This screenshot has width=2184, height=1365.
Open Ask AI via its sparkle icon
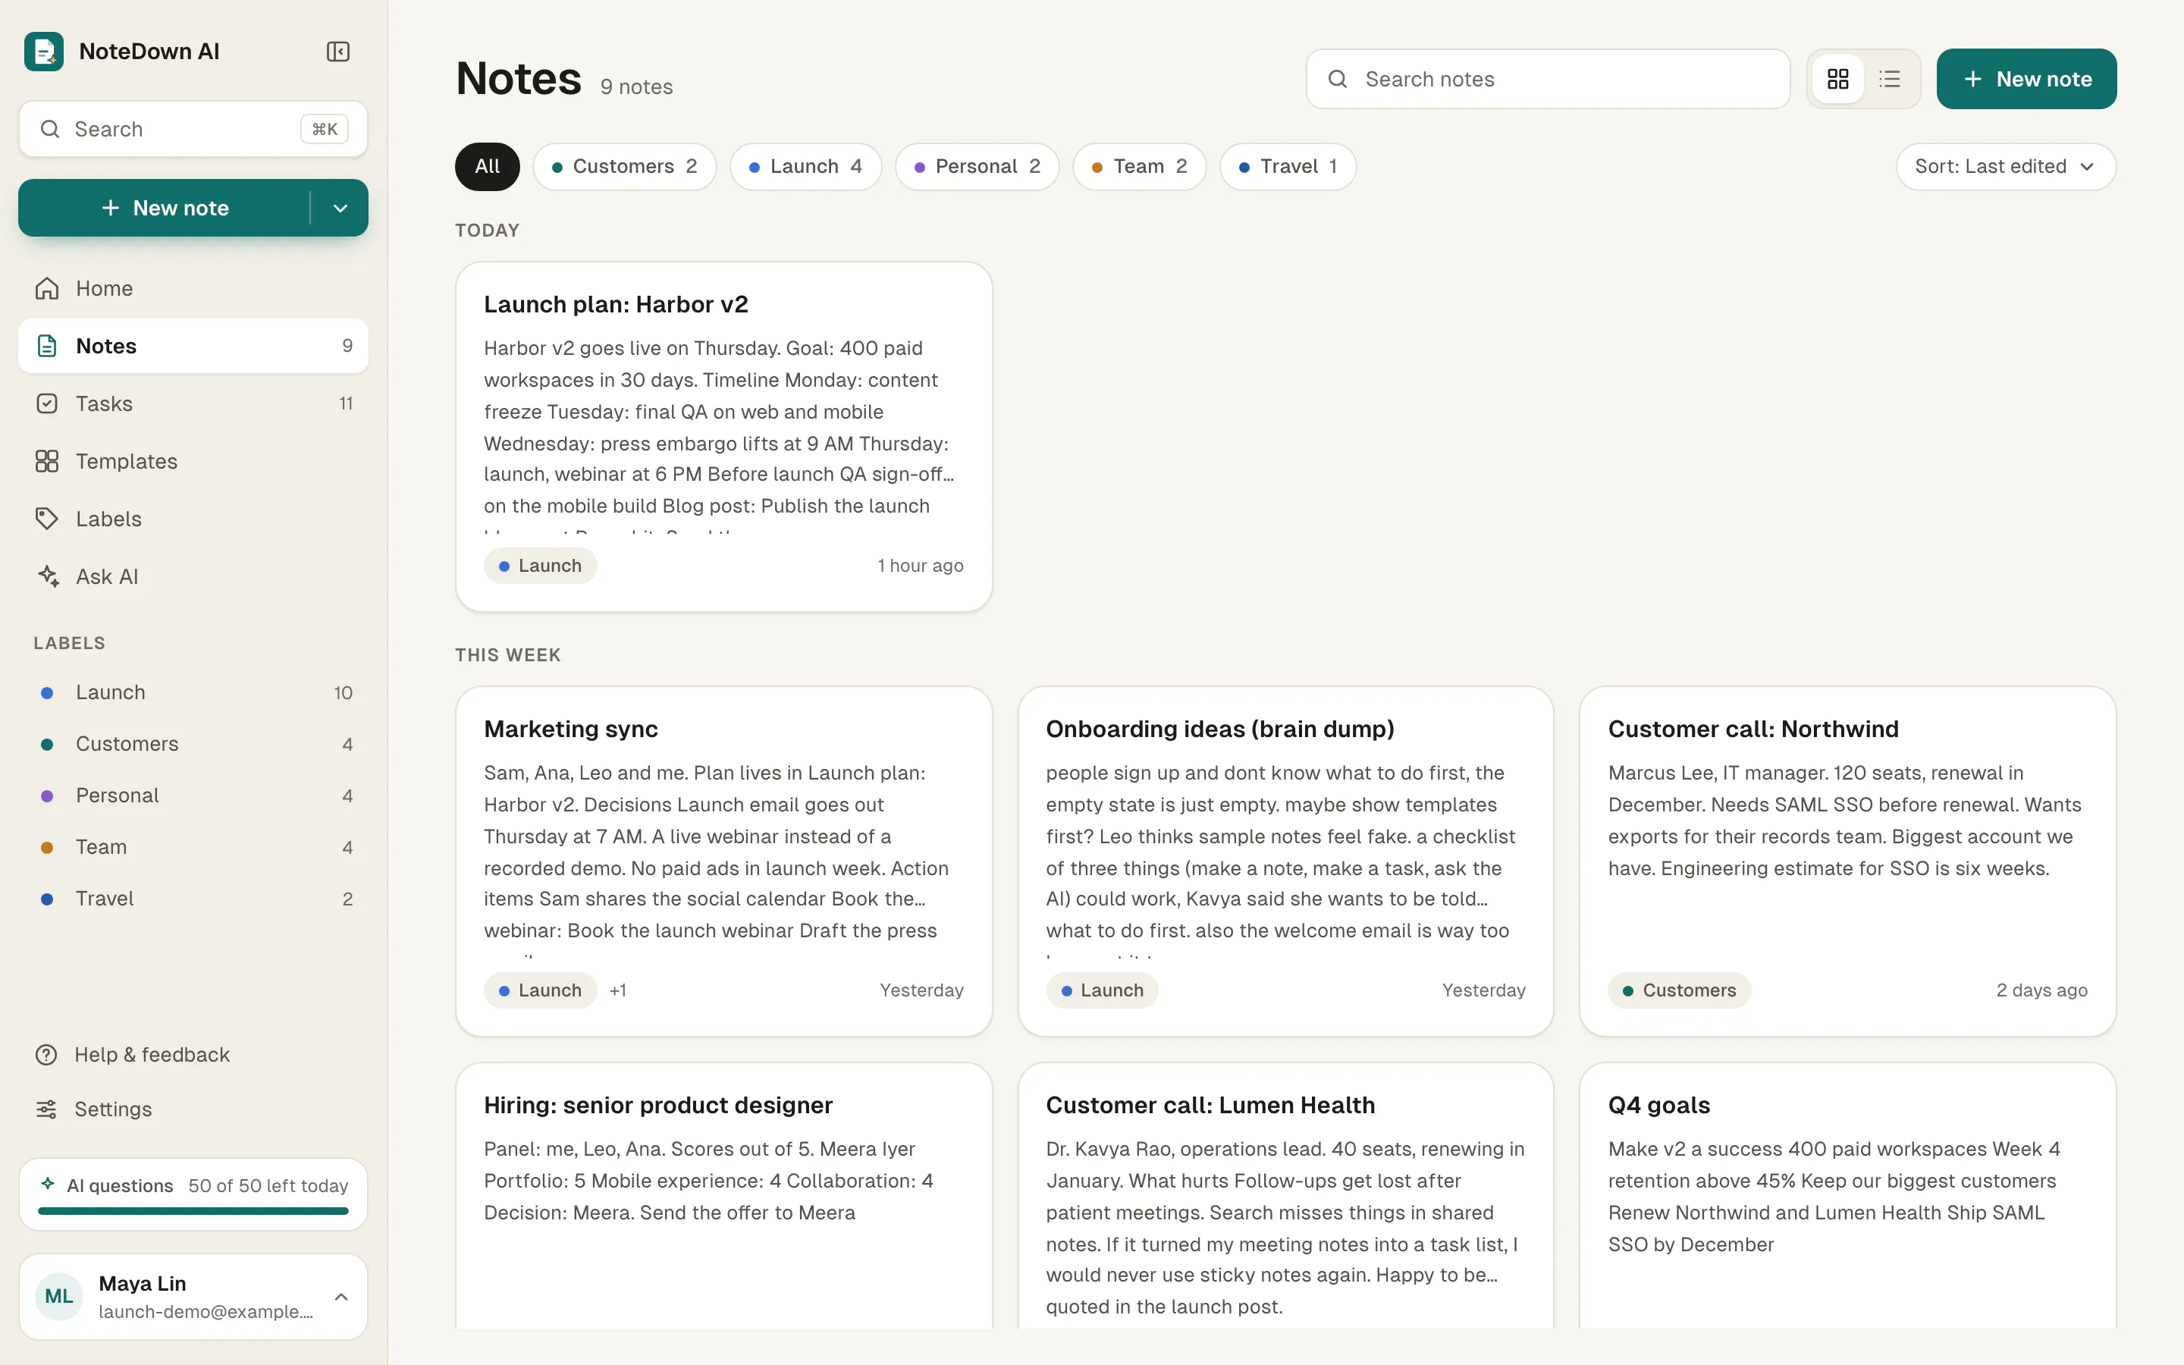click(49, 576)
